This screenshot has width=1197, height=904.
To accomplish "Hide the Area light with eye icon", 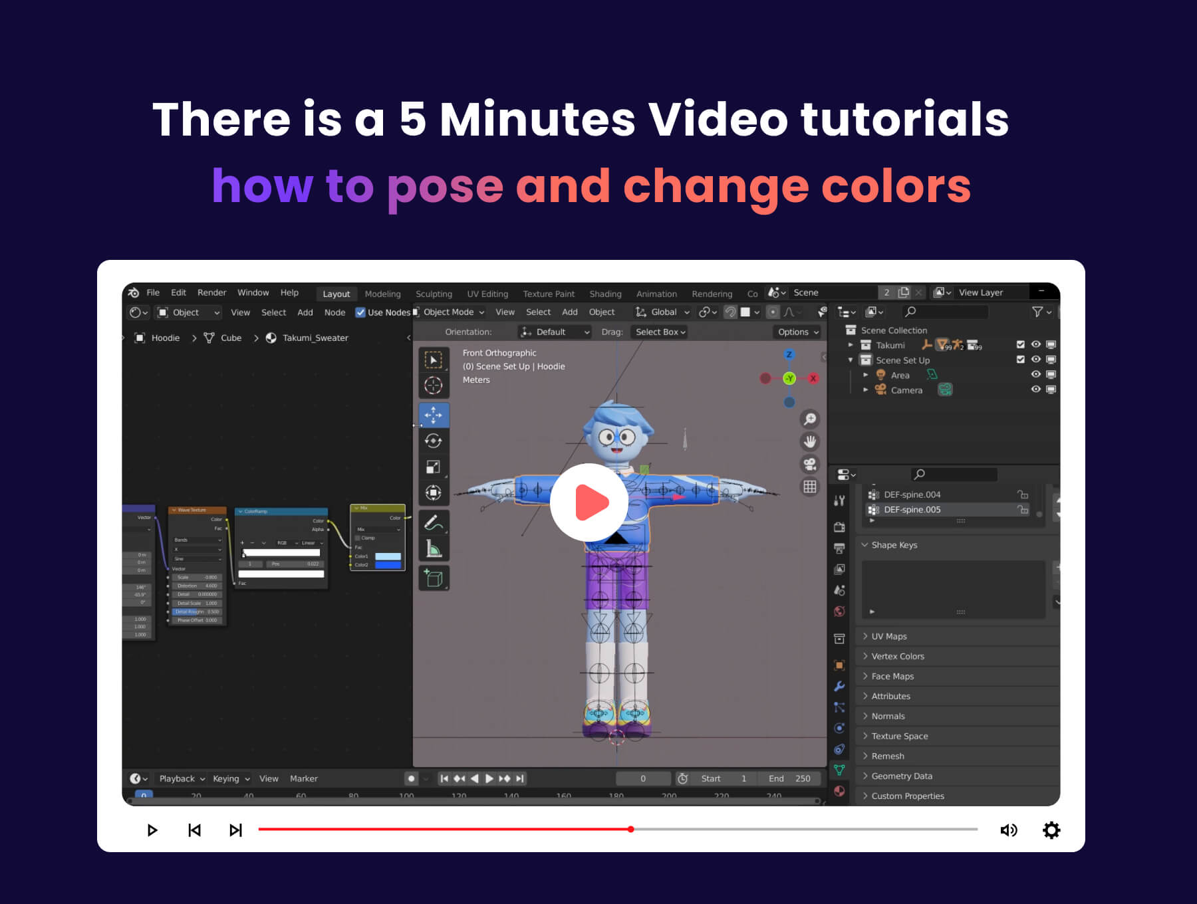I will point(1035,374).
